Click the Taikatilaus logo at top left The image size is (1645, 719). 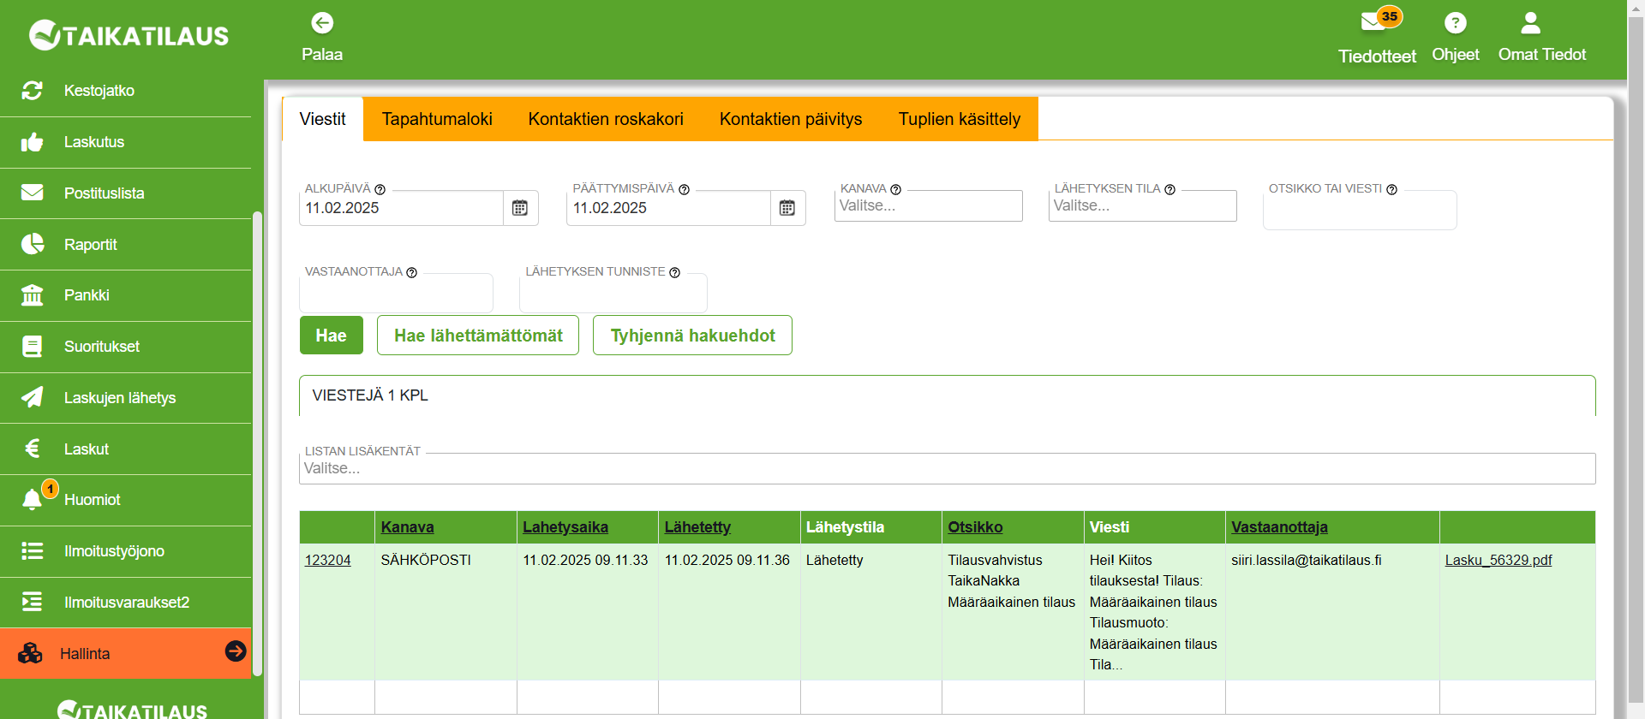[129, 35]
